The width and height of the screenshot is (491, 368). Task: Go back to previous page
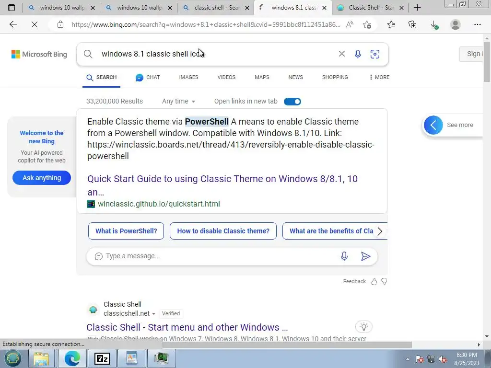(x=13, y=24)
